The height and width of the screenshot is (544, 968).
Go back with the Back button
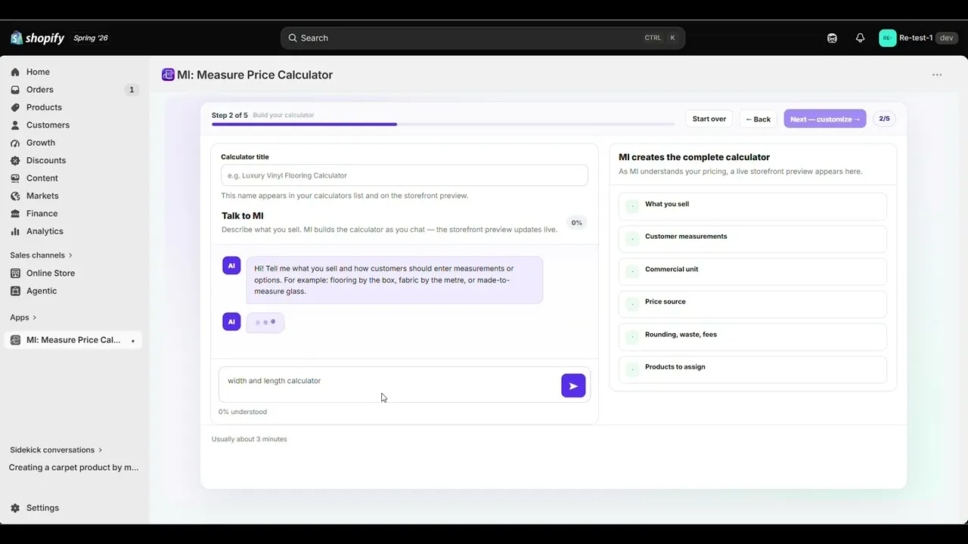pyautogui.click(x=758, y=119)
